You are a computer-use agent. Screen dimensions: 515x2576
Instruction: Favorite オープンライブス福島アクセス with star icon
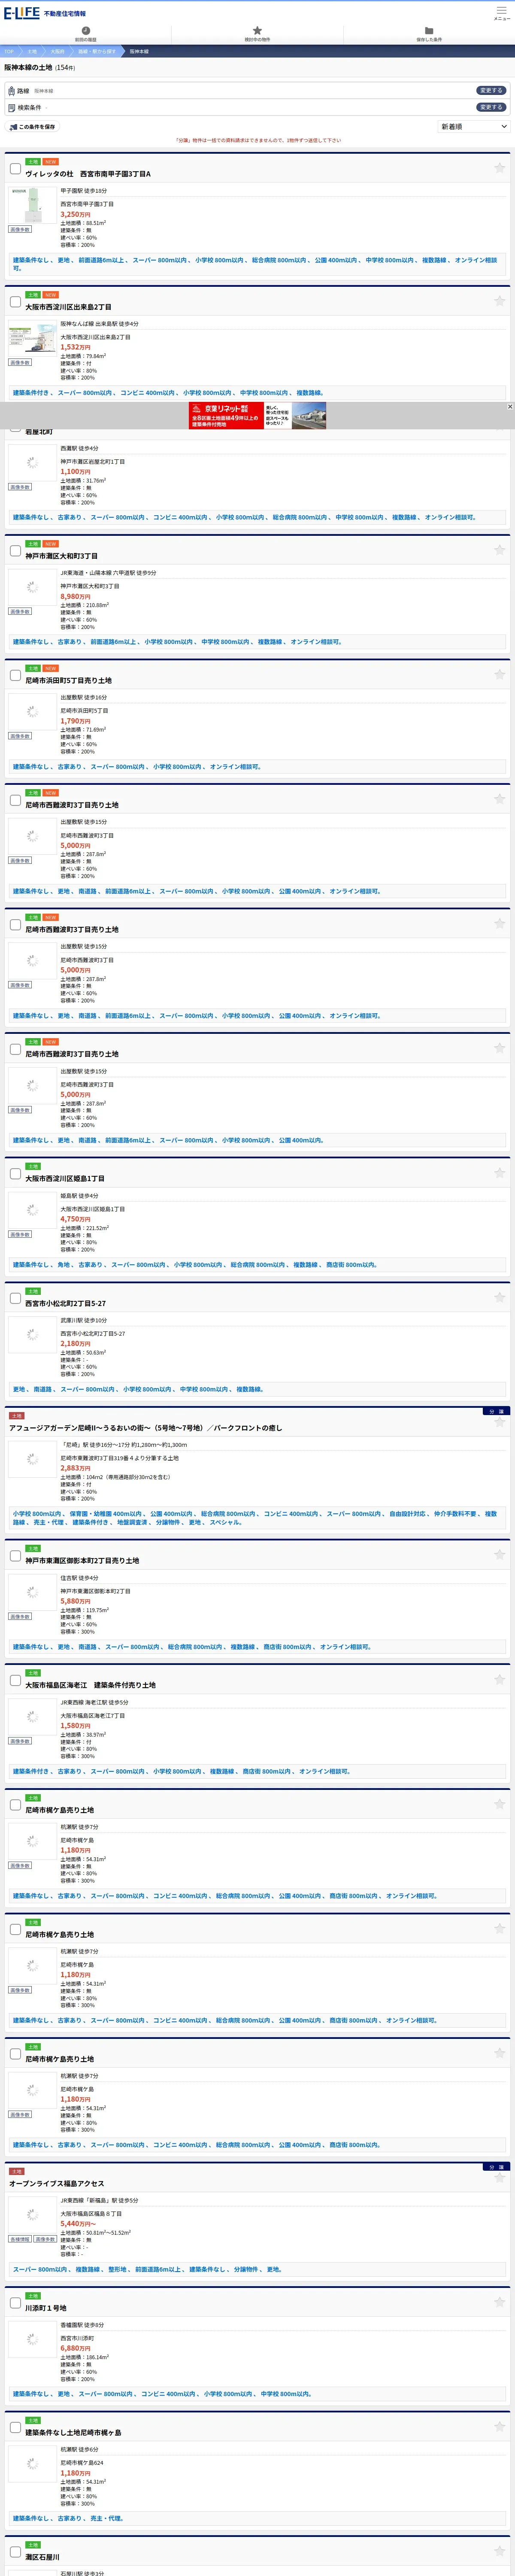tap(499, 2177)
